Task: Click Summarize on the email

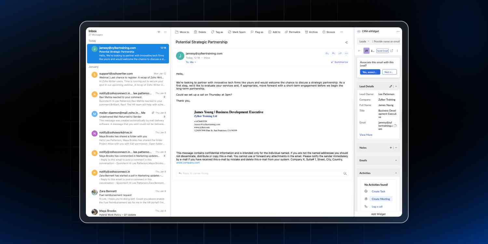Action: 339,62
